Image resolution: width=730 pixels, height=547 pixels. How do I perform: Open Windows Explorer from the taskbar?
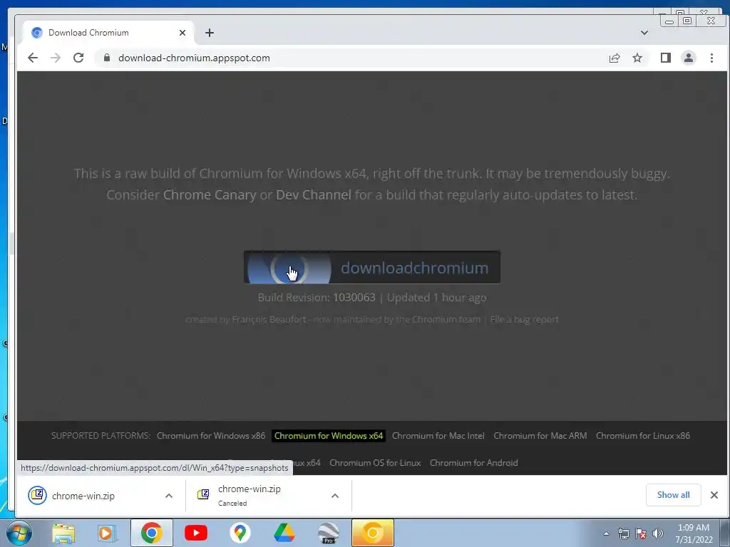(63, 533)
